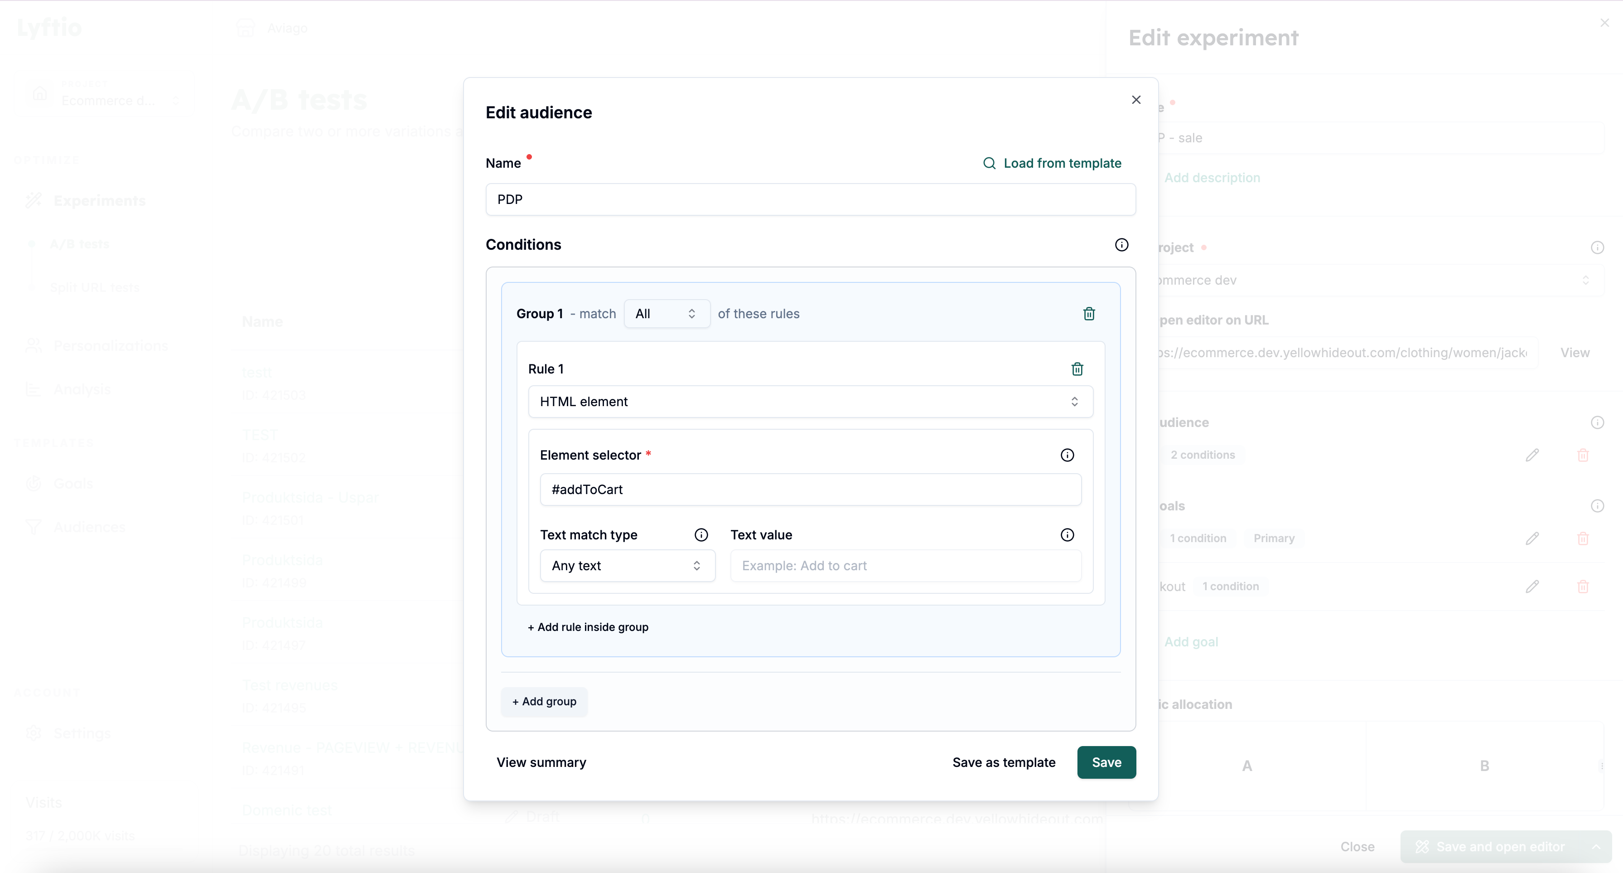Viewport: 1623px width, 873px height.
Task: Delete Group 1 with trash icon
Action: (1089, 314)
